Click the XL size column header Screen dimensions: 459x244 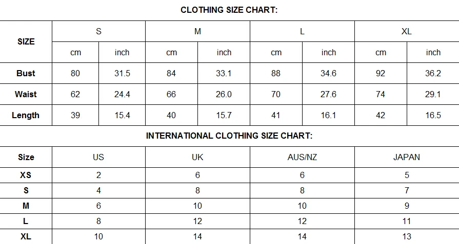coord(406,31)
